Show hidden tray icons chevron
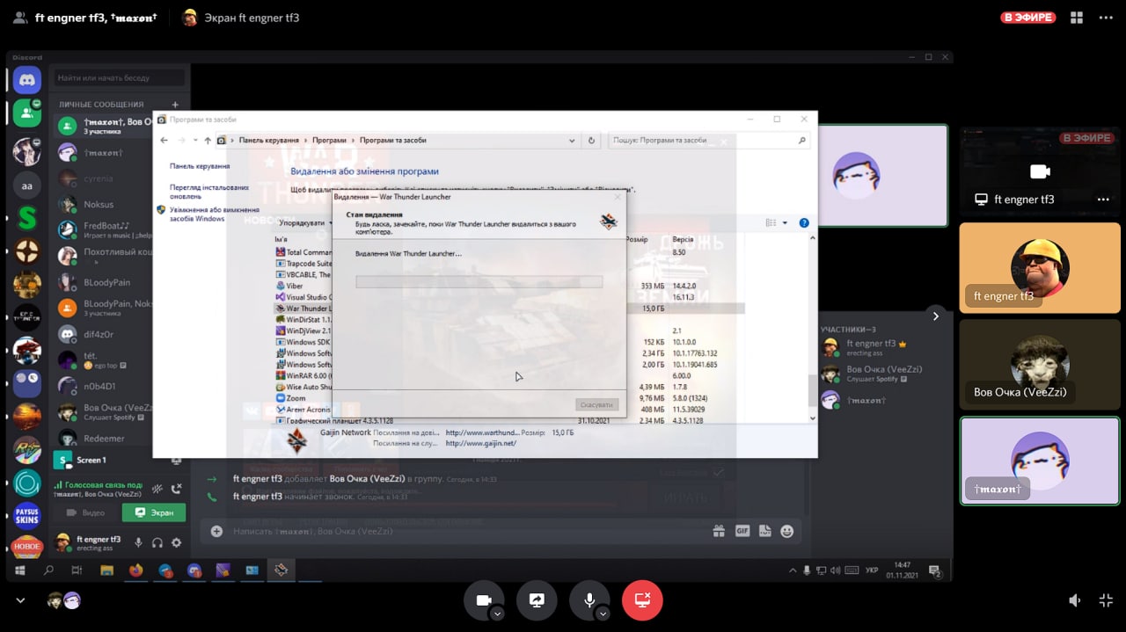This screenshot has width=1126, height=632. pos(791,570)
